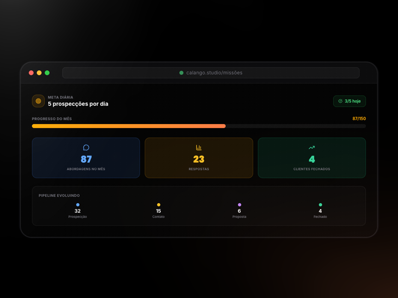398x298 pixels.
Task: Focus the calango.studio/missões address bar
Action: [211, 73]
